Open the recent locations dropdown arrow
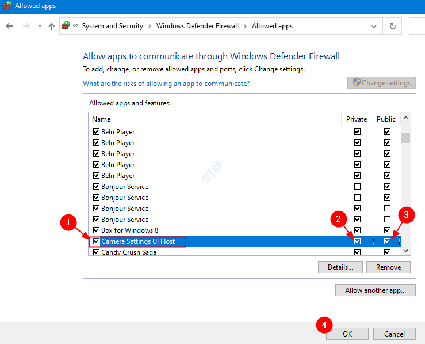The image size is (425, 344). click(x=40, y=26)
